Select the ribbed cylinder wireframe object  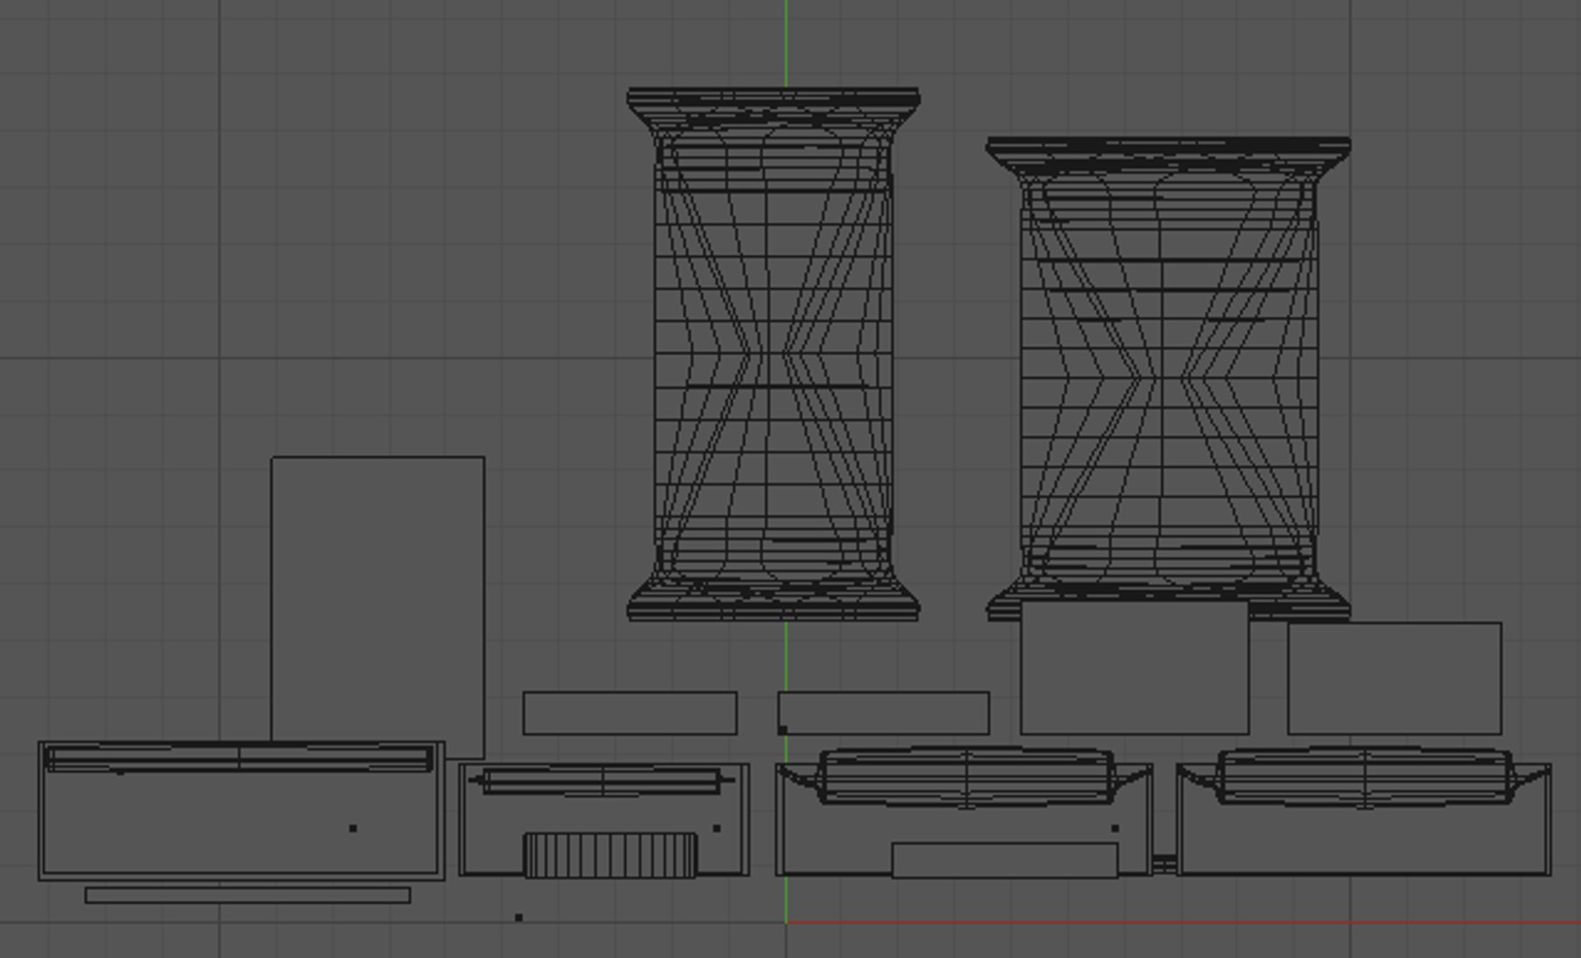611,855
